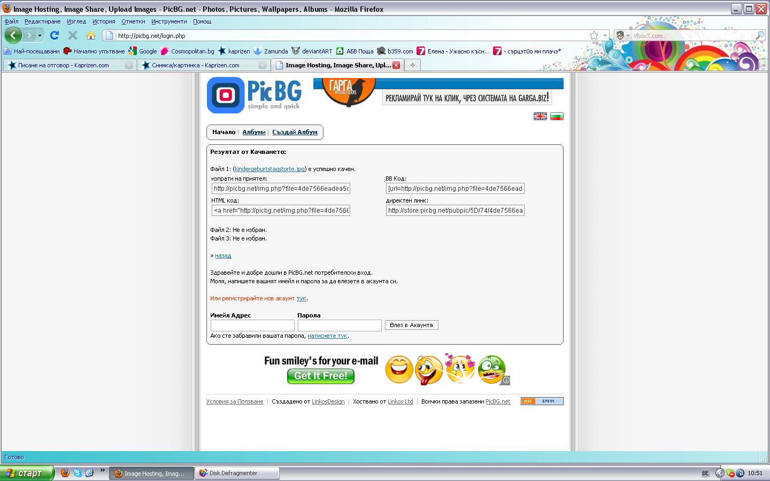770x481 pixels.
Task: Click the Влез в Акаунта button
Action: coord(412,325)
